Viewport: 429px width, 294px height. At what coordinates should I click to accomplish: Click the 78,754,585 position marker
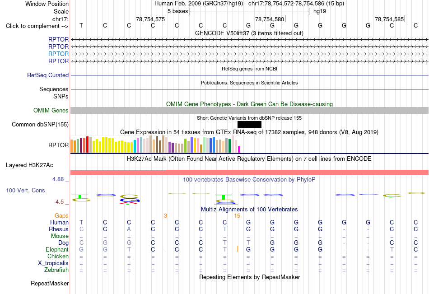point(389,19)
